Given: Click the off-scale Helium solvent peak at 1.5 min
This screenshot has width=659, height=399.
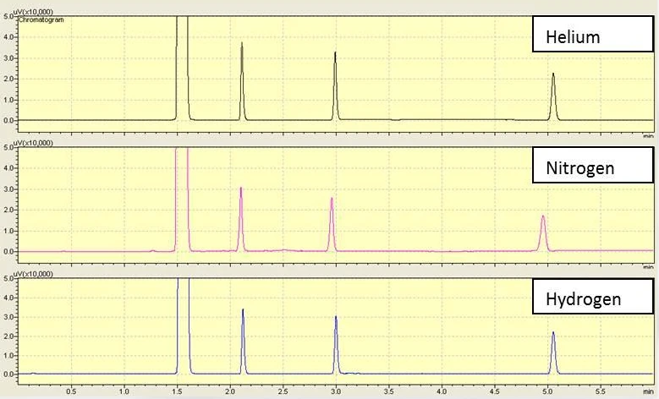Looking at the screenshot, I should (x=182, y=68).
